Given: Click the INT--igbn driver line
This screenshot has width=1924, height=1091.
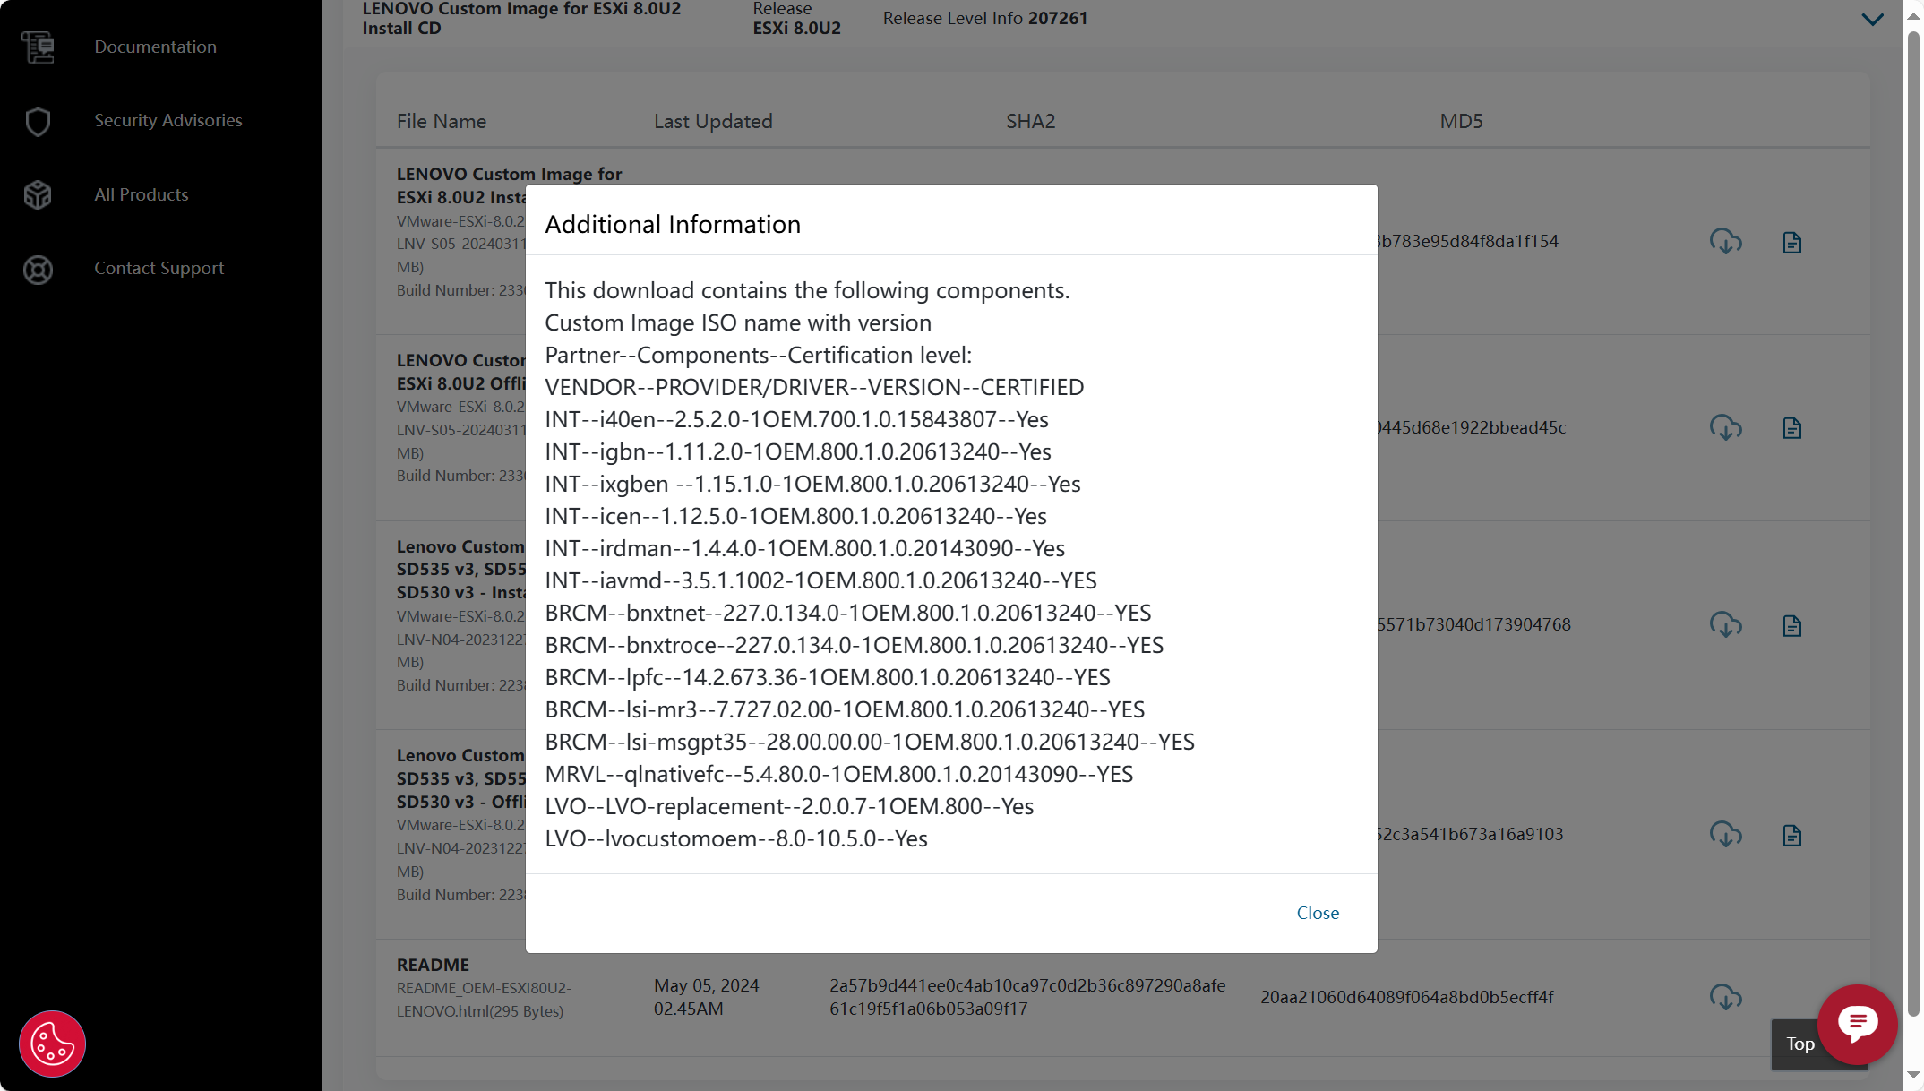Looking at the screenshot, I should pos(798,451).
